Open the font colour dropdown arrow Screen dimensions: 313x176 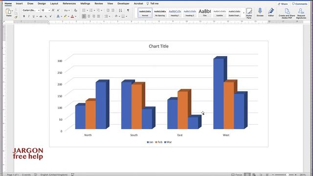tap(76, 17)
